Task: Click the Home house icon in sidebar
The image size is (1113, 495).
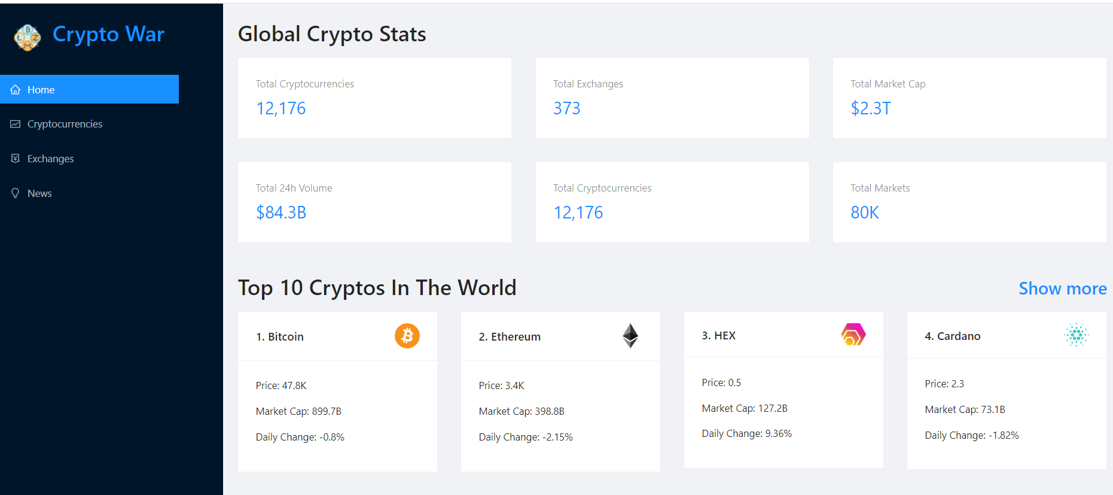Action: point(16,90)
